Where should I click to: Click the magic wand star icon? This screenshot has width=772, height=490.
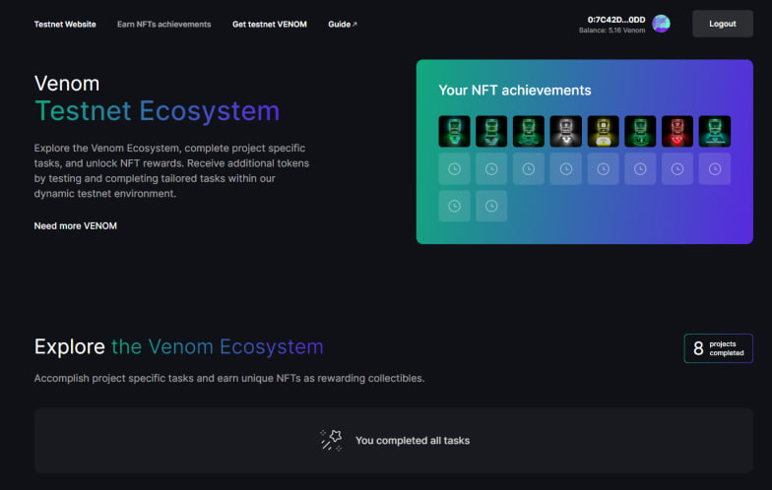[x=331, y=440]
